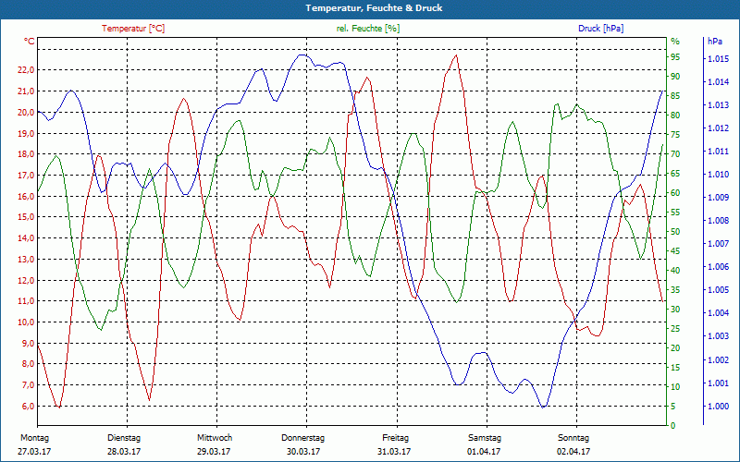Viewport: 740px width, 462px height.
Task: Click the green '%' axis unit label
Action: point(675,42)
